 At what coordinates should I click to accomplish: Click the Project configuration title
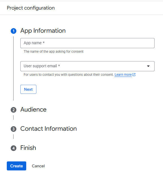click(x=31, y=8)
